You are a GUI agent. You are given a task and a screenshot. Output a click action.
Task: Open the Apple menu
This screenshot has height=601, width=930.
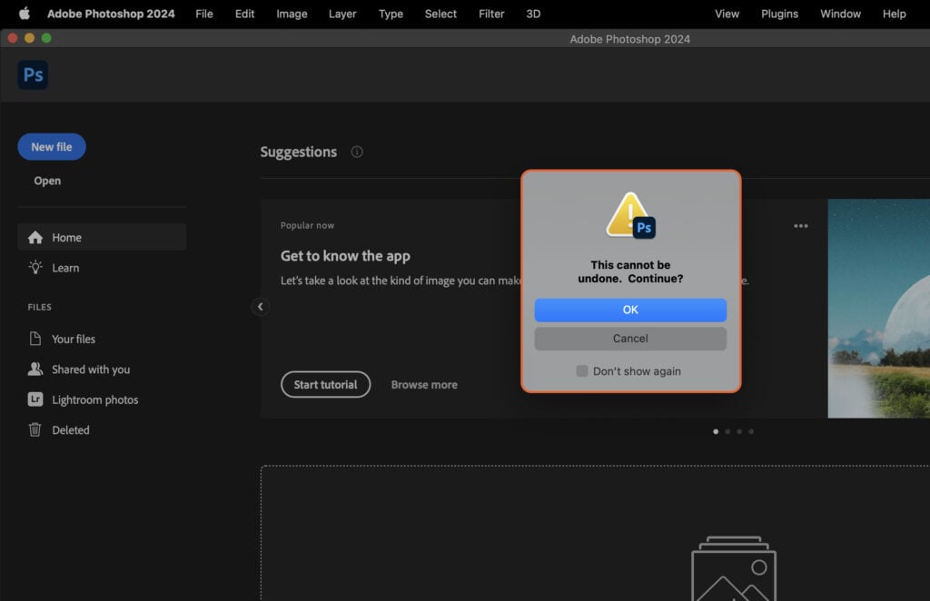25,14
